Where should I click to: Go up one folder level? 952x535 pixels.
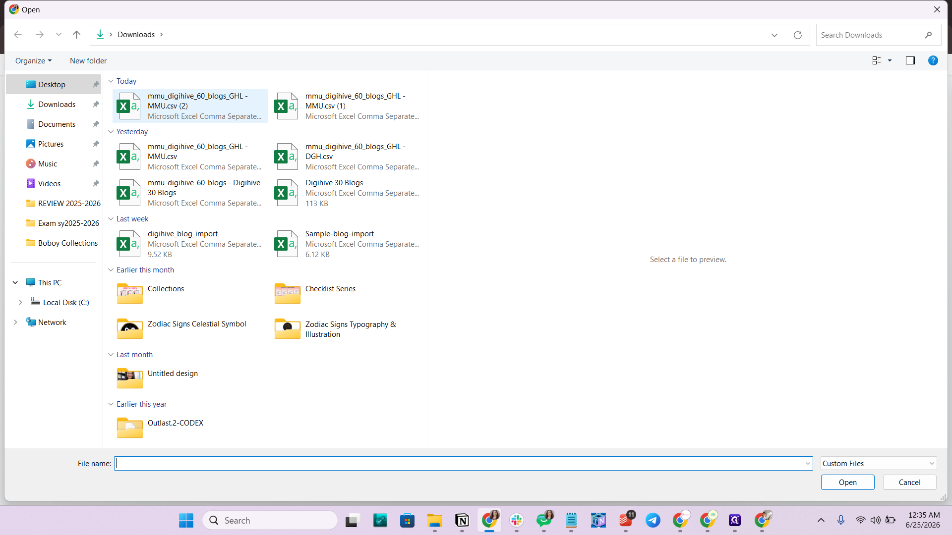tap(76, 35)
